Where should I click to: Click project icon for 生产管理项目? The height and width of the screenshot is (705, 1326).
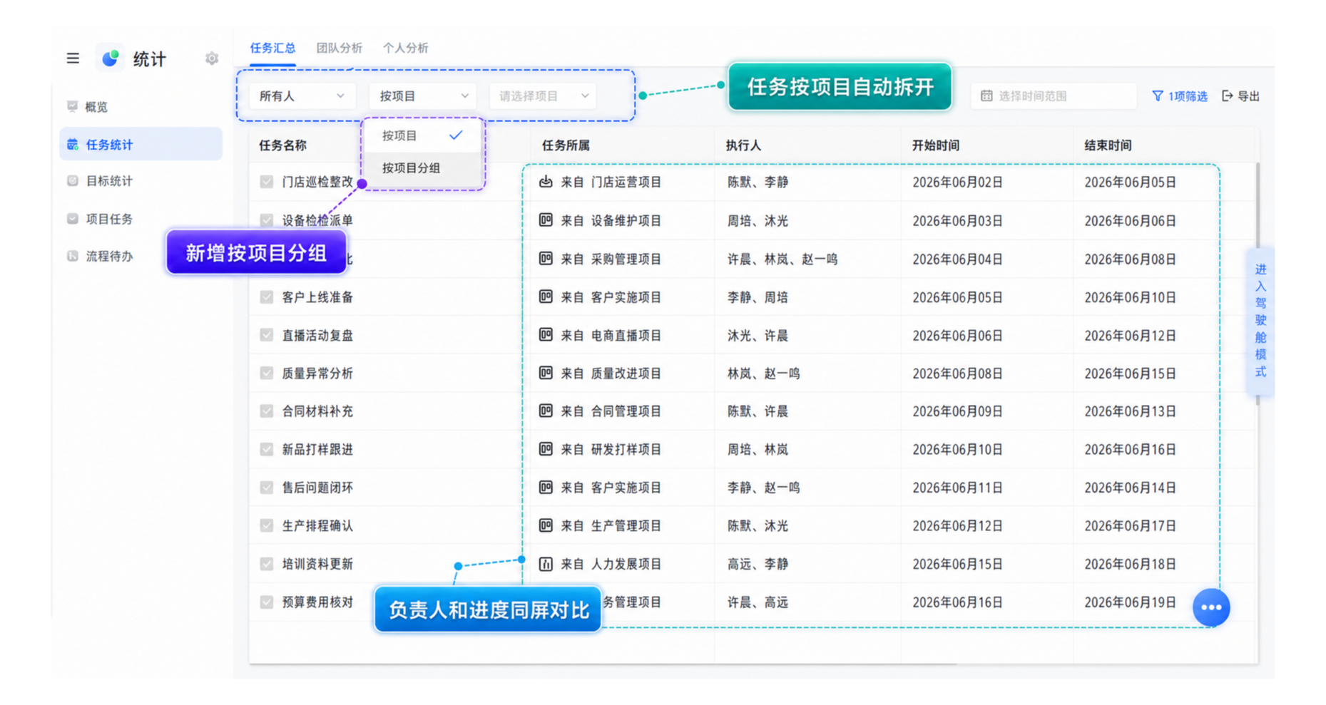click(x=546, y=525)
